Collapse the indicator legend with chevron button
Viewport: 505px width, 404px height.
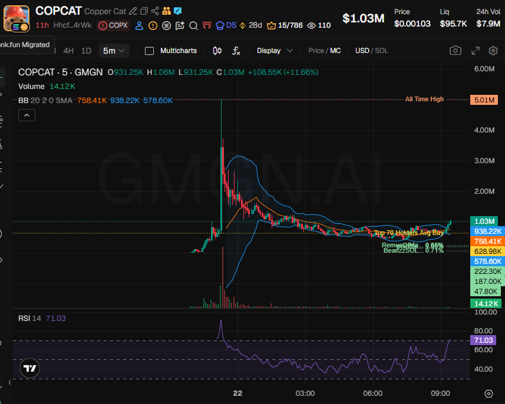(x=27, y=115)
